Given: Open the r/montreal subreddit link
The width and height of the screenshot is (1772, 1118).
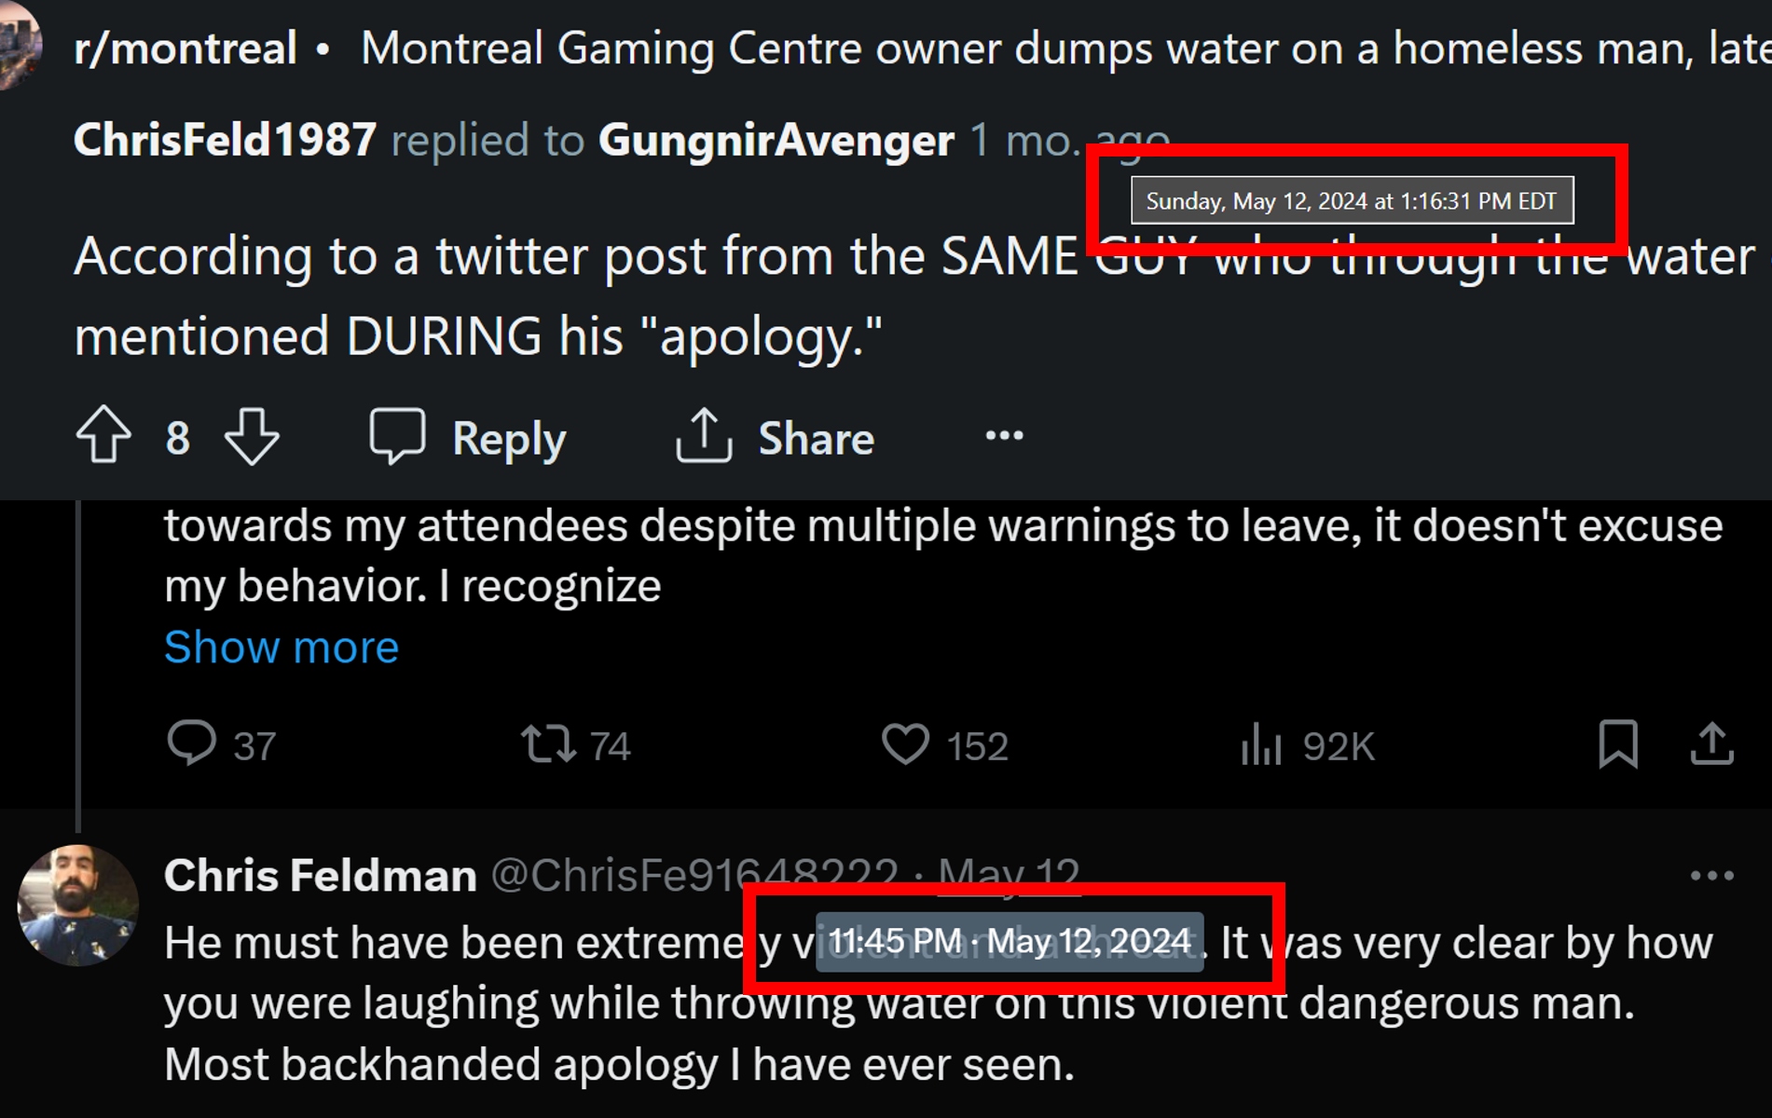Looking at the screenshot, I should pos(185,48).
